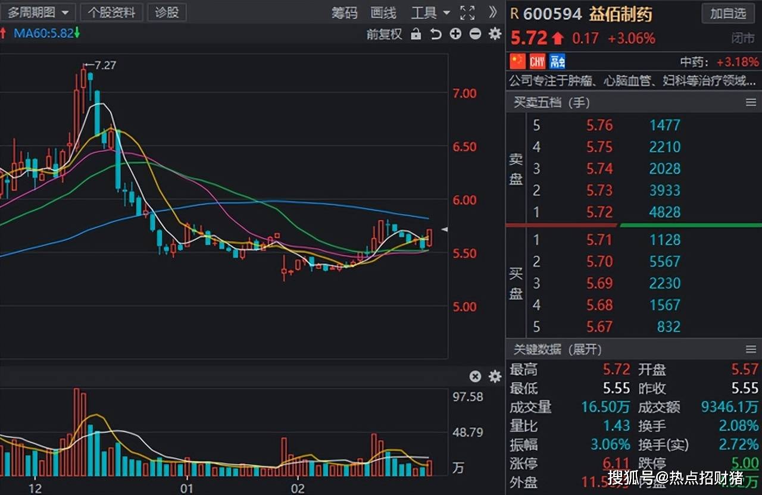Switch to 个股资料 tab
The image size is (762, 495).
(111, 12)
